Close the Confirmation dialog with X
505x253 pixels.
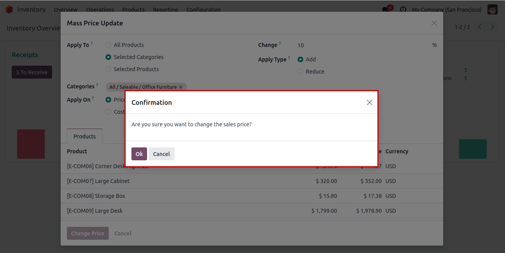[x=369, y=102]
